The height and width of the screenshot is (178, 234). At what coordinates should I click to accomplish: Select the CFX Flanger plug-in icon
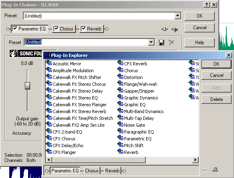tap(49, 152)
